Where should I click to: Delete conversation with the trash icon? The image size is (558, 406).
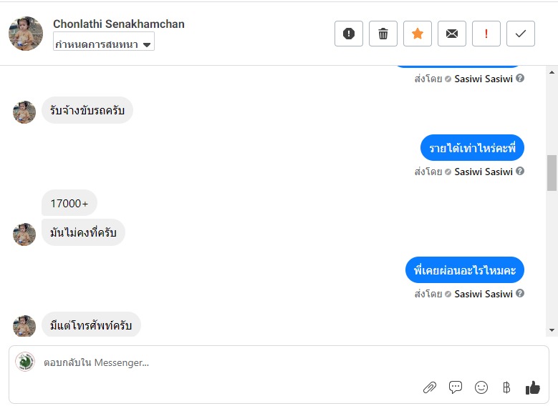point(383,34)
